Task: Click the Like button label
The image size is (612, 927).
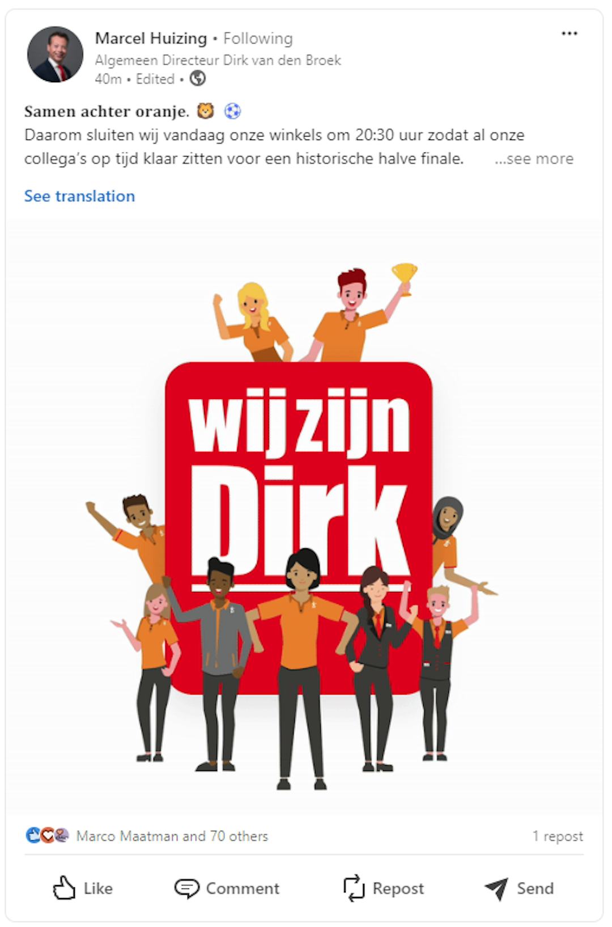Action: coord(98,888)
